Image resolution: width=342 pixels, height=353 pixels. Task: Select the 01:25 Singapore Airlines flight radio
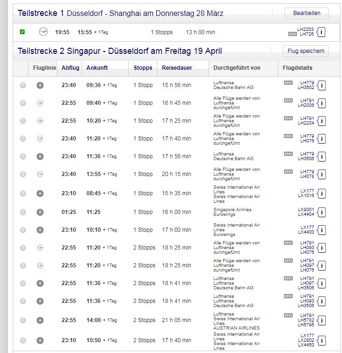(x=23, y=212)
